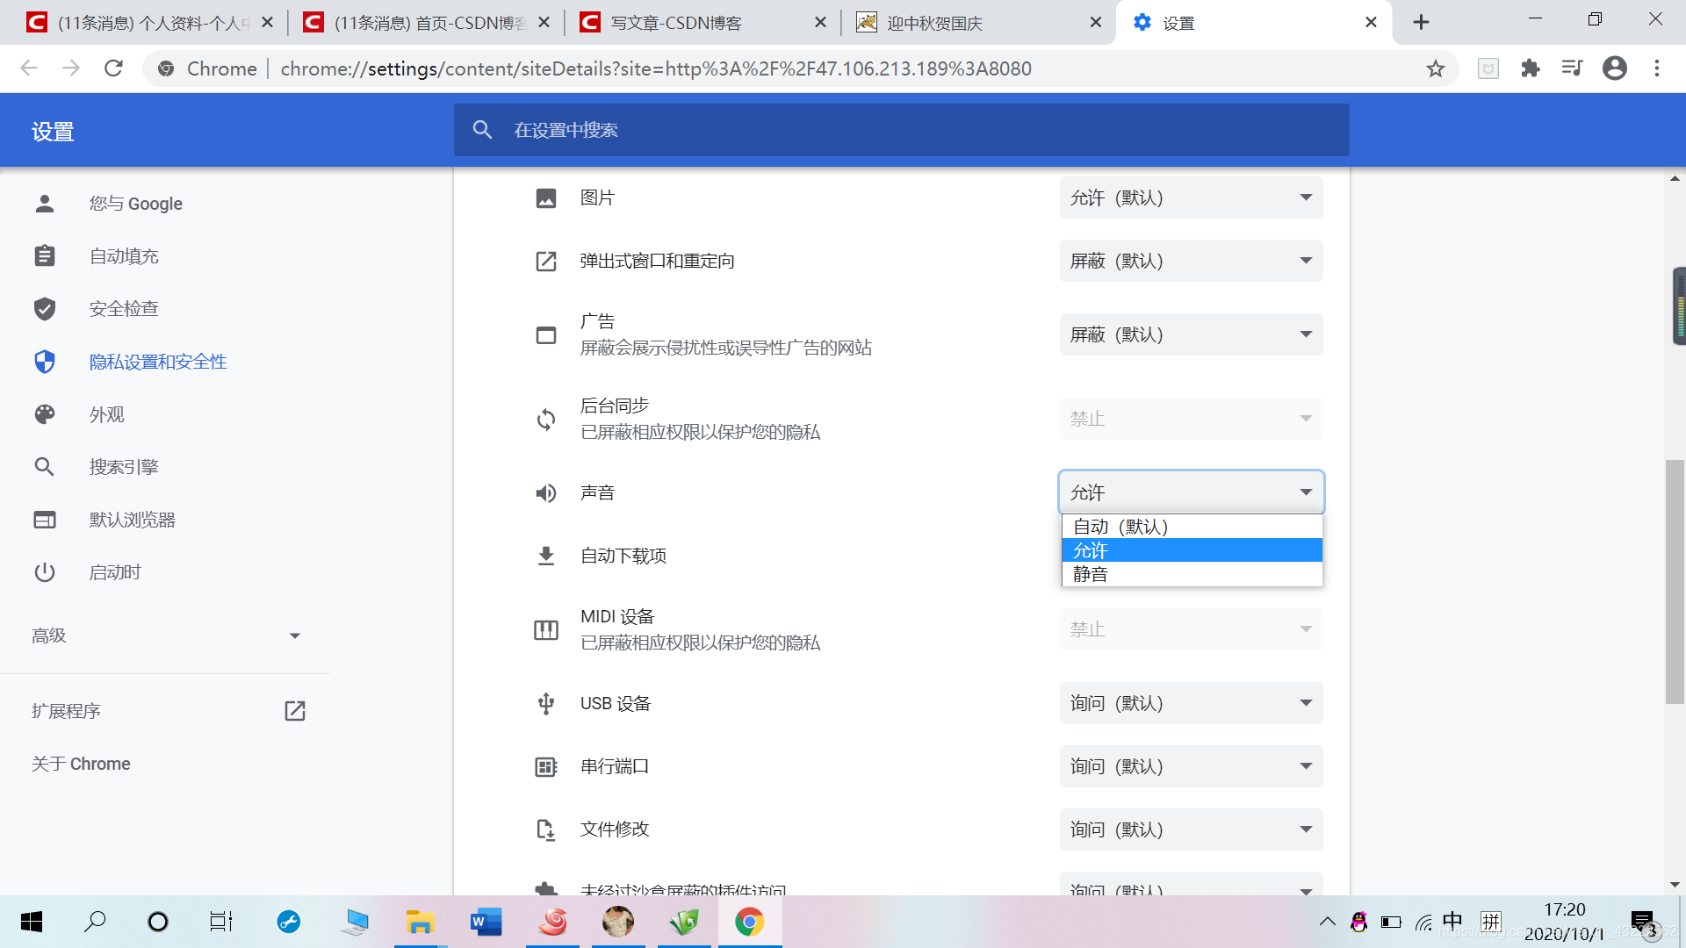
Task: Click the 图片 (Images) icon
Action: pyautogui.click(x=545, y=197)
